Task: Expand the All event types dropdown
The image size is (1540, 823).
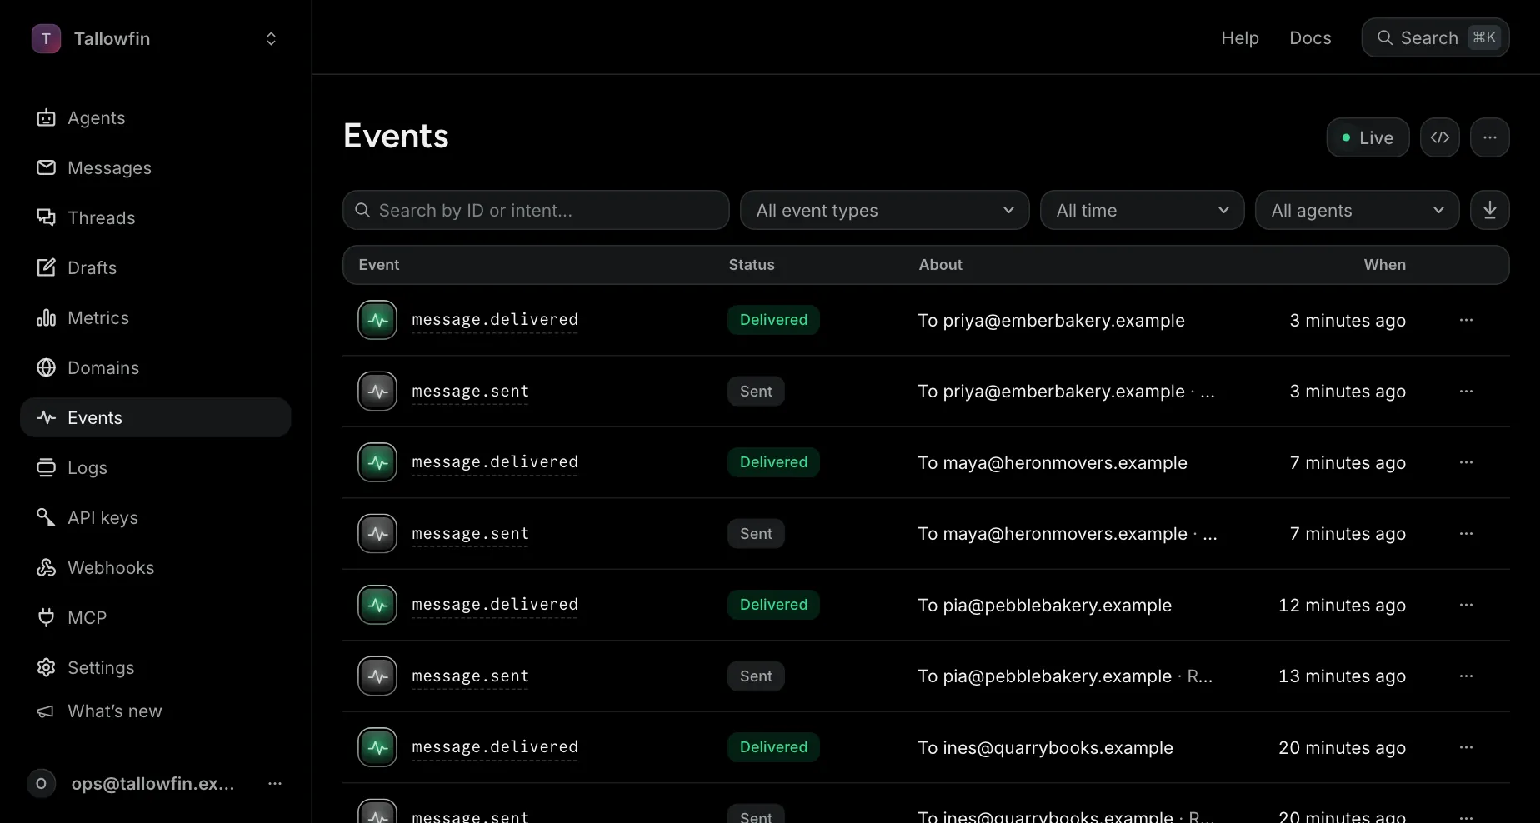Action: [885, 211]
